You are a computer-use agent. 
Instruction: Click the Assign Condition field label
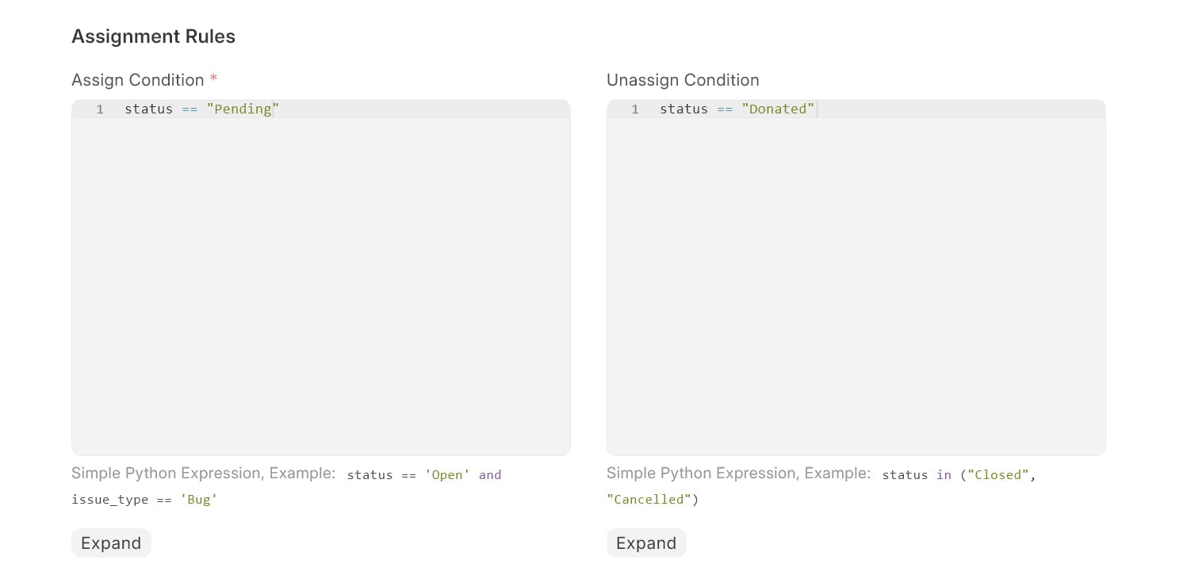(138, 79)
